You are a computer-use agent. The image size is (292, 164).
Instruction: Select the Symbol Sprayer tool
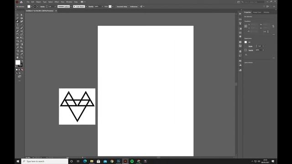(x=17, y=51)
